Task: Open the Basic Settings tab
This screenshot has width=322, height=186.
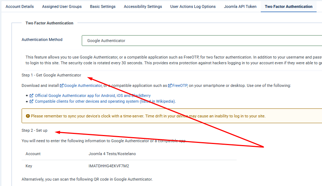Action: (x=103, y=6)
